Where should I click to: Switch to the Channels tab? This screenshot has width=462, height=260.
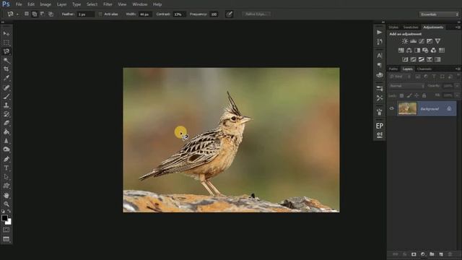[x=424, y=69]
